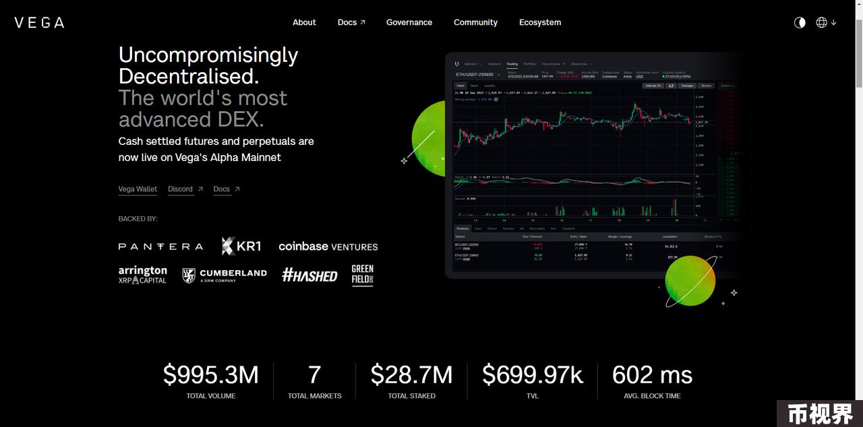The height and width of the screenshot is (427, 863).
Task: Open the Ecosystem nav item
Action: pos(540,22)
